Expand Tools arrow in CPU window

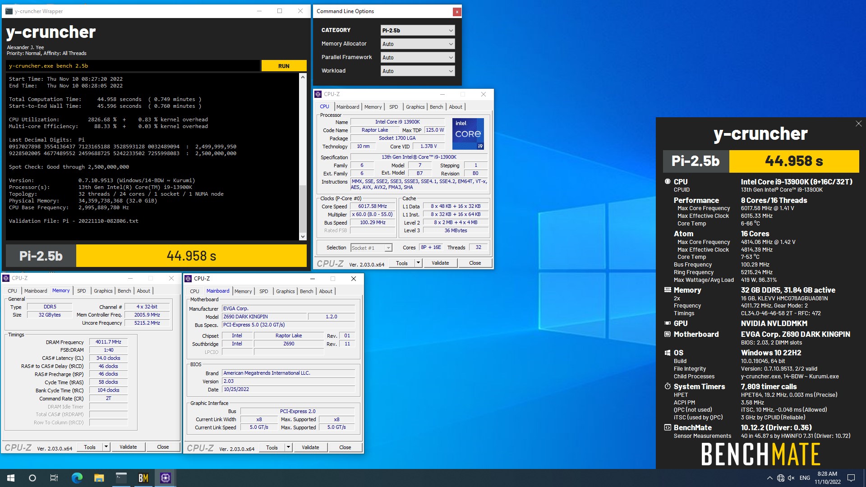point(418,263)
